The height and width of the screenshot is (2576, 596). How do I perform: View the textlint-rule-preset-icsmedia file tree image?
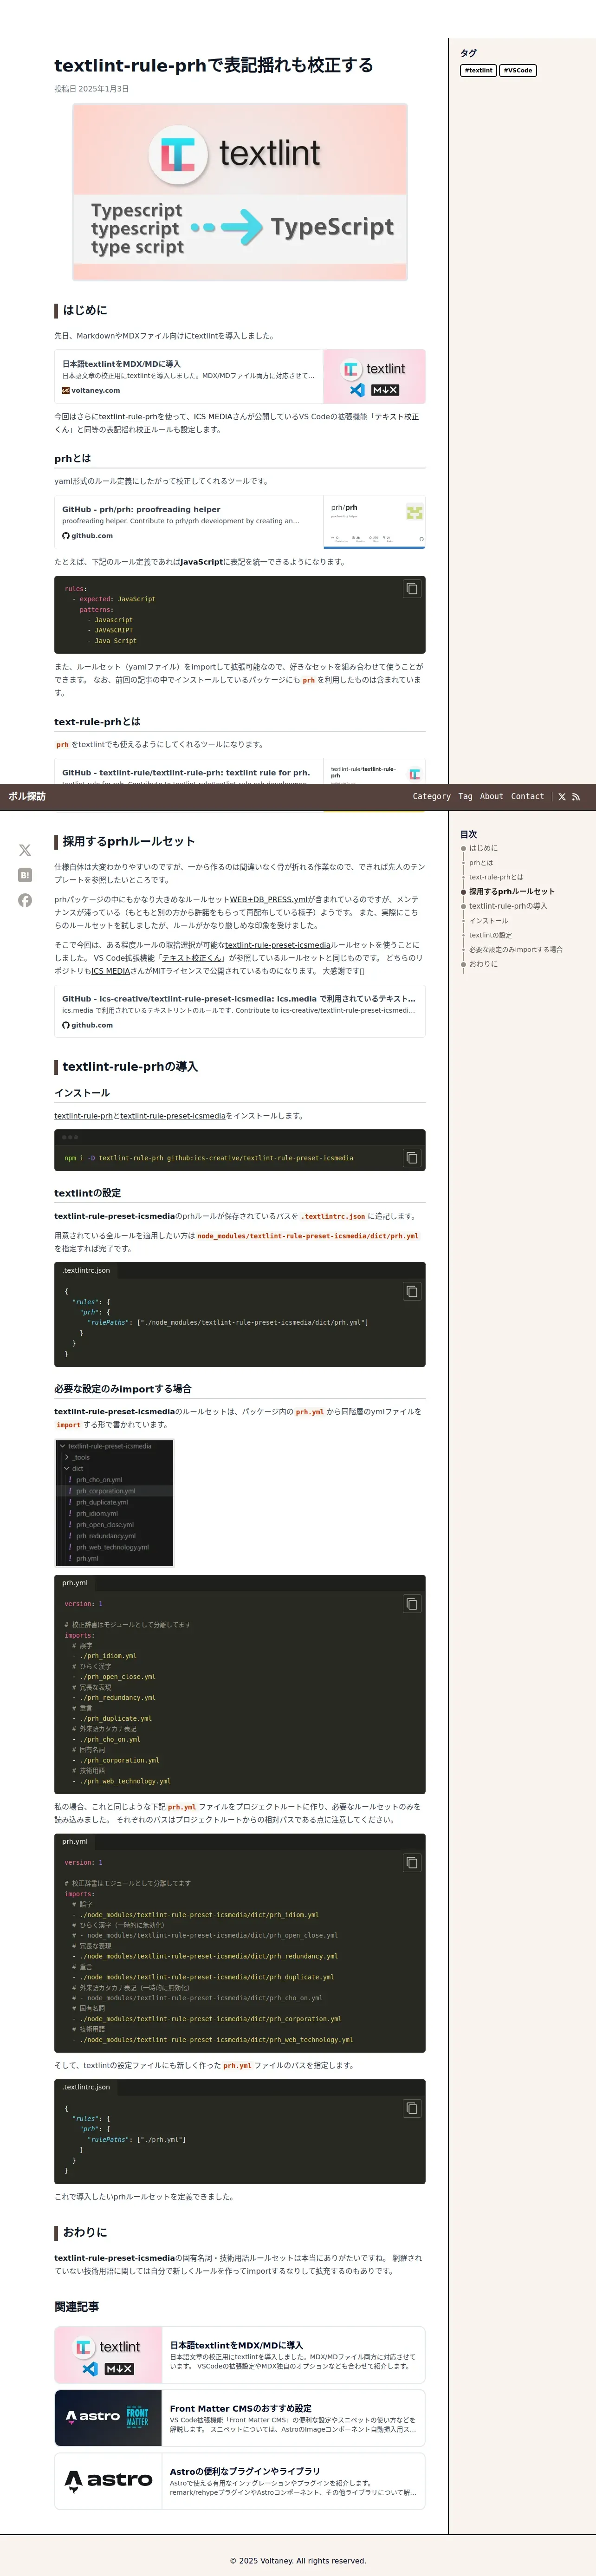pos(114,1502)
